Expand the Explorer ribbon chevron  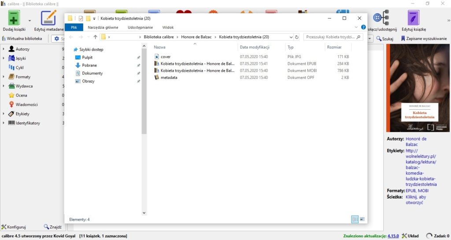pyautogui.click(x=356, y=27)
